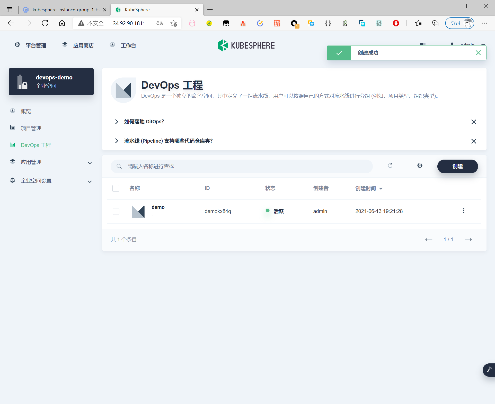
Task: Open 项目管理 in the sidebar
Action: (x=31, y=128)
